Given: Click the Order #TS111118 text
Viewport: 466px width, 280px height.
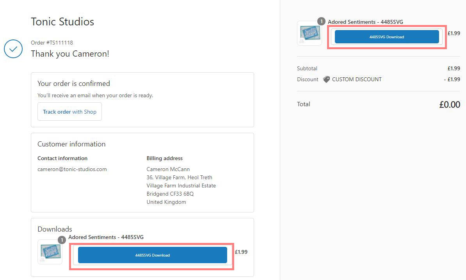Looking at the screenshot, I should point(52,43).
